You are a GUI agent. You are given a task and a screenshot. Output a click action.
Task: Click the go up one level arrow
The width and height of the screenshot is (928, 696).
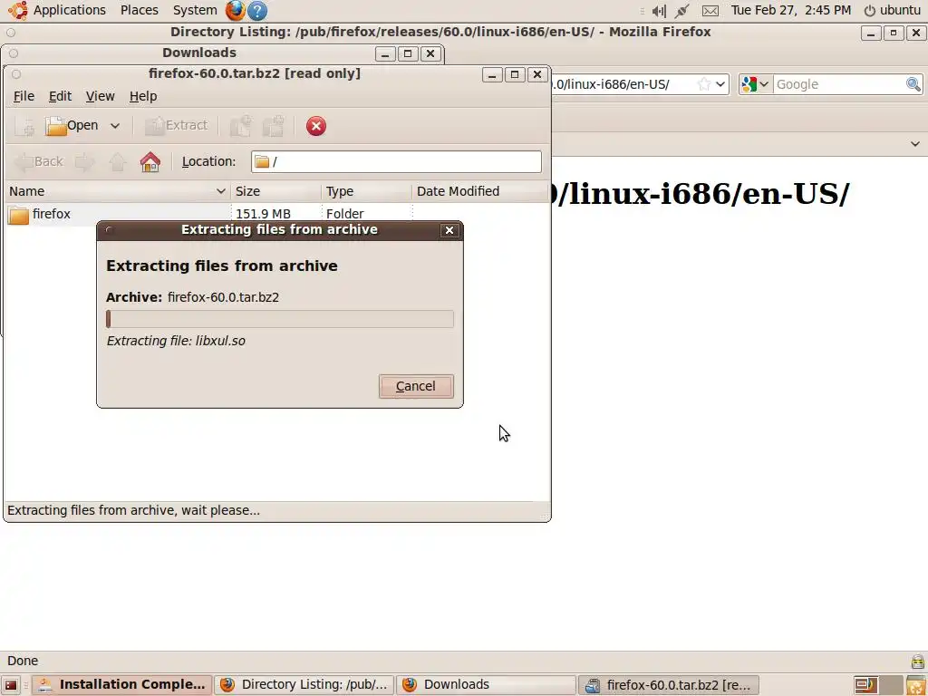click(117, 161)
